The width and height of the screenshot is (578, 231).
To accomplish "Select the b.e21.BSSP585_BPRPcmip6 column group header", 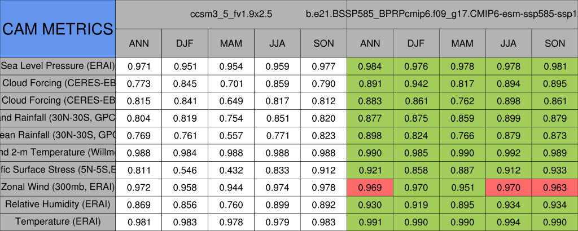I will pyautogui.click(x=462, y=14).
